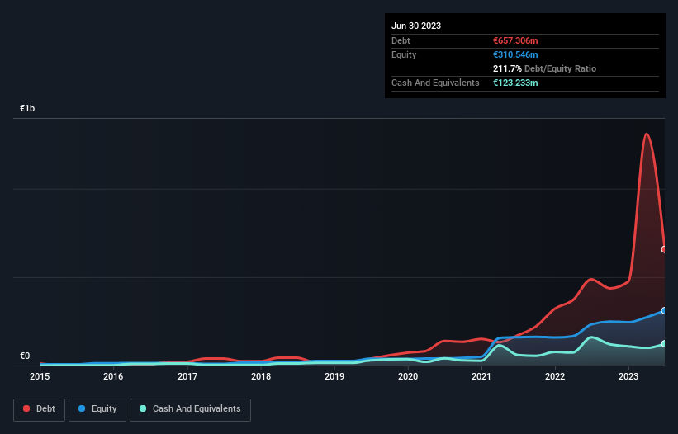The height and width of the screenshot is (434, 678).
Task: Click the red Debt legend dot
Action: pos(26,408)
